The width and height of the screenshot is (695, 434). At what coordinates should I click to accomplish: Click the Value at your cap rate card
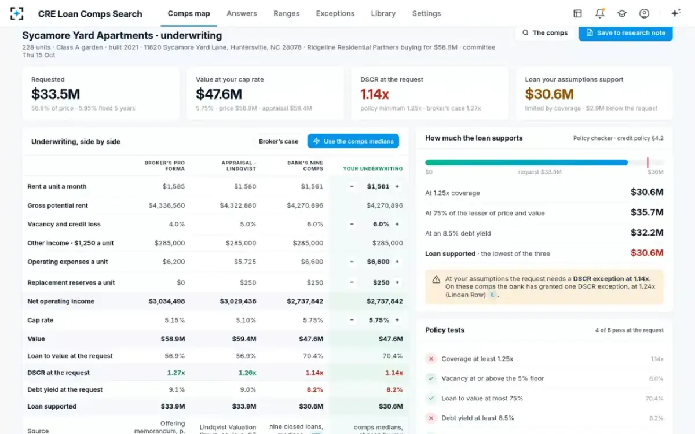[x=265, y=93]
